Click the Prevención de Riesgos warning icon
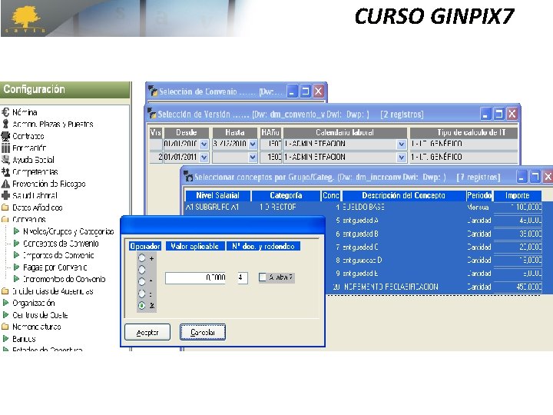553x415 pixels. point(5,184)
